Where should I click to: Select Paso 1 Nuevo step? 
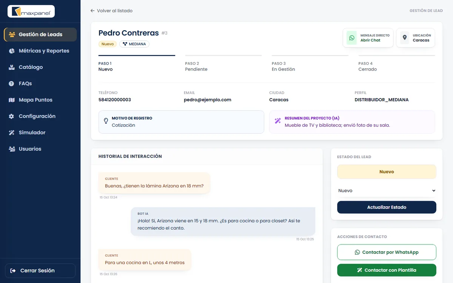point(137,64)
